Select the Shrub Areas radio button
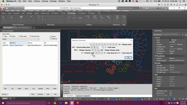 click(x=19, y=36)
